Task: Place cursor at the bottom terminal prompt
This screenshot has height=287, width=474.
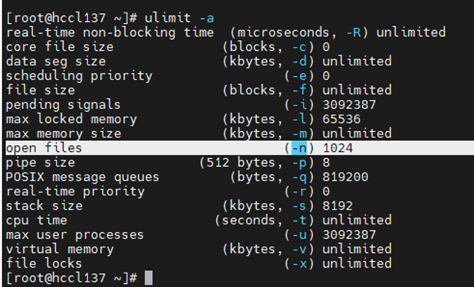Action: [x=149, y=278]
